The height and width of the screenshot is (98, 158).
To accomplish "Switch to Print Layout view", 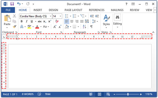I will (100, 94).
